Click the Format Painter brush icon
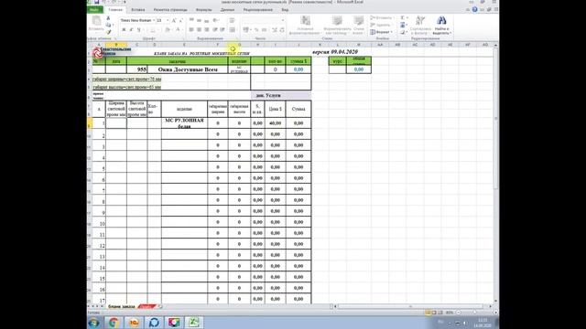 (108, 33)
